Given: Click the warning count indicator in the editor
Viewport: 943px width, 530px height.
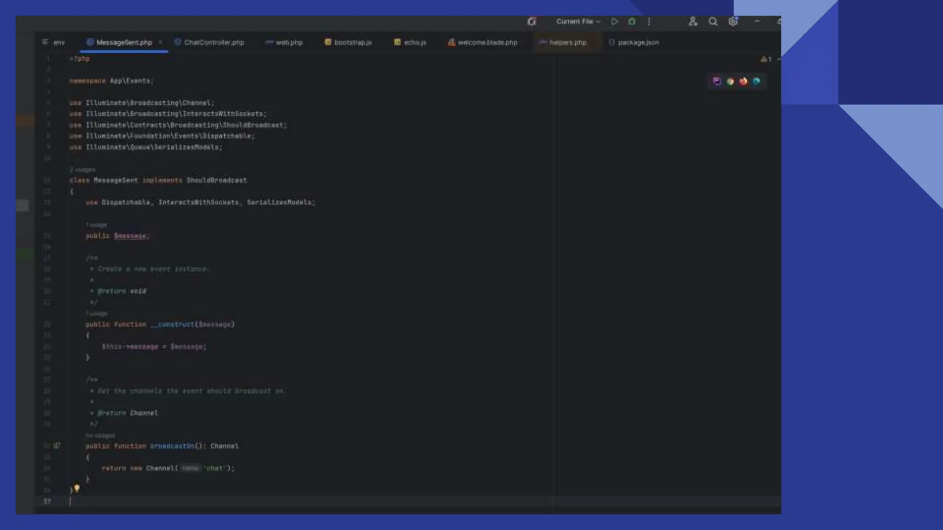Looking at the screenshot, I should pyautogui.click(x=766, y=59).
